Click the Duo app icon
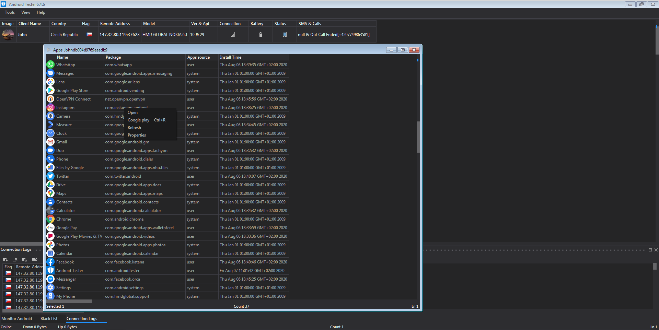The image size is (659, 330). point(50,150)
